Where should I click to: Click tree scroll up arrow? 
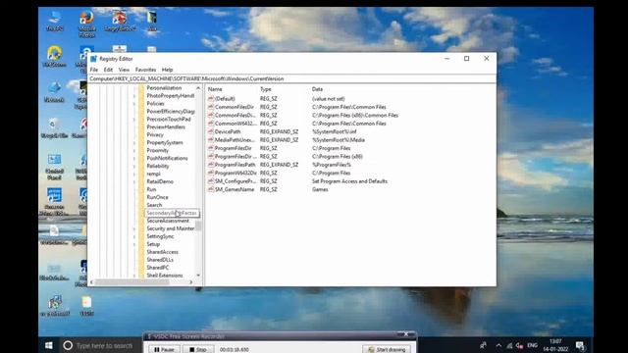pos(198,88)
